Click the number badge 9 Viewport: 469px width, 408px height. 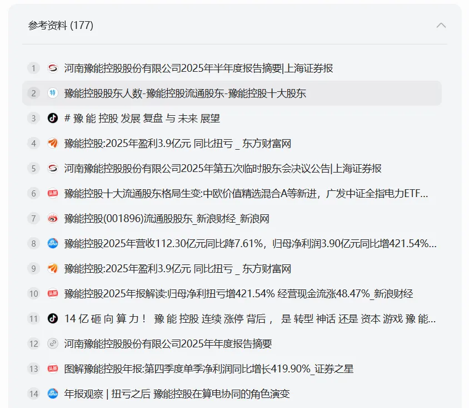(x=33, y=268)
